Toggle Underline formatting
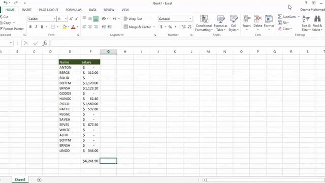This screenshot has width=325, height=183. click(x=42, y=27)
